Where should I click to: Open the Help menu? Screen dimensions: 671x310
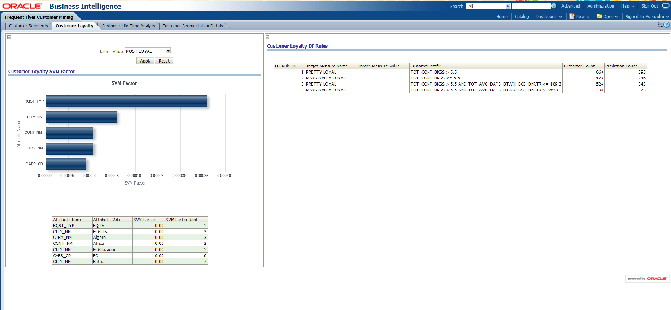(627, 6)
